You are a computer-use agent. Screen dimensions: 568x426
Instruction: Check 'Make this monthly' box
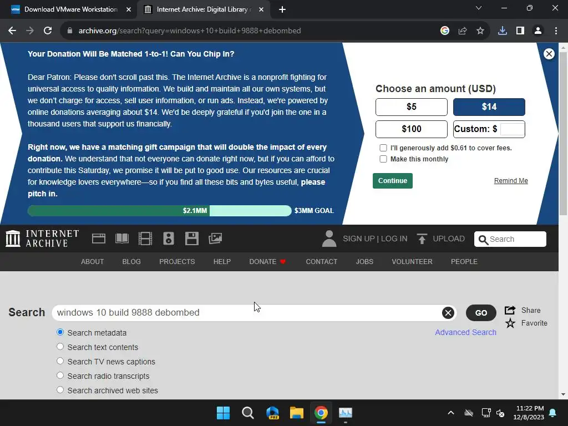[383, 159]
